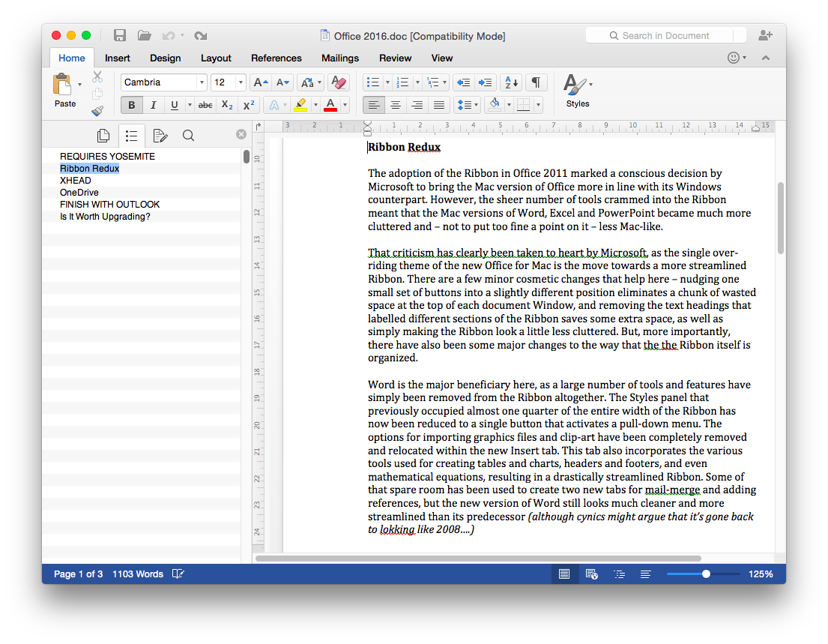Jump to REQUIRES YOSEMITE heading

coord(107,157)
